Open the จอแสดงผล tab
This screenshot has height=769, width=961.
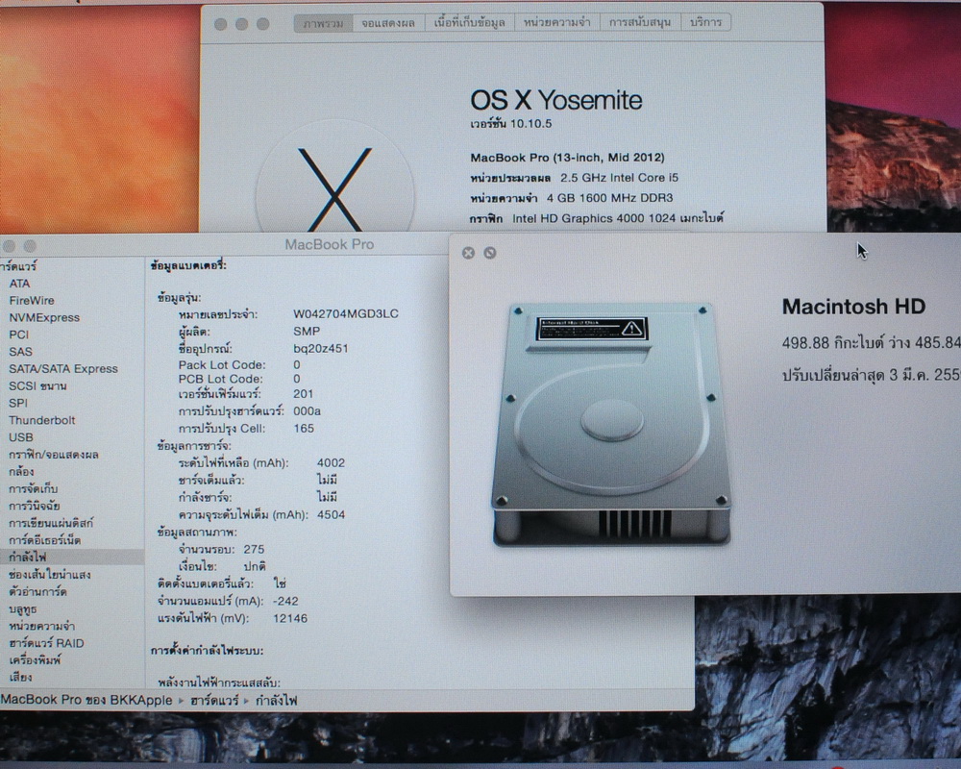388,23
